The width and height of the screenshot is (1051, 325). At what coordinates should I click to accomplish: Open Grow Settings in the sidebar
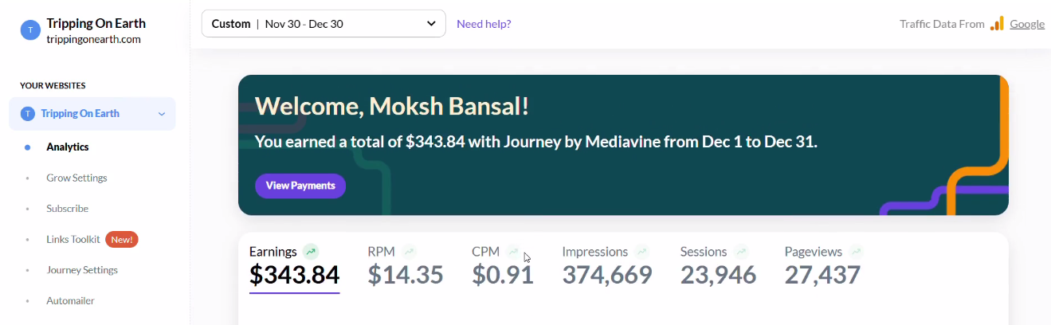[76, 178]
